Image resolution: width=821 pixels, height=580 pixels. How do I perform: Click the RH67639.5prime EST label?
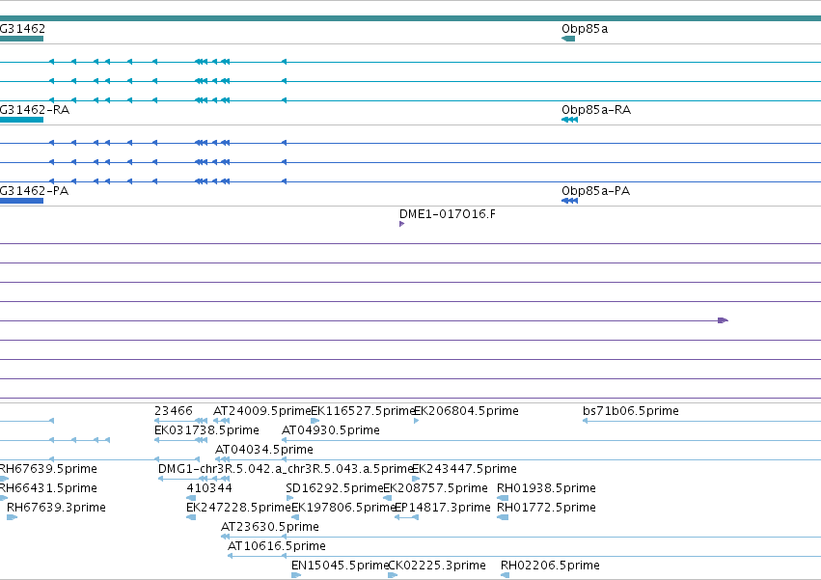[x=48, y=469]
